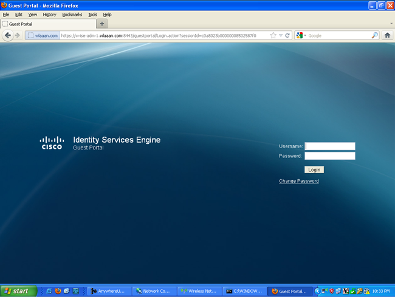Click the Login button
This screenshot has width=395, height=297.
tap(314, 169)
